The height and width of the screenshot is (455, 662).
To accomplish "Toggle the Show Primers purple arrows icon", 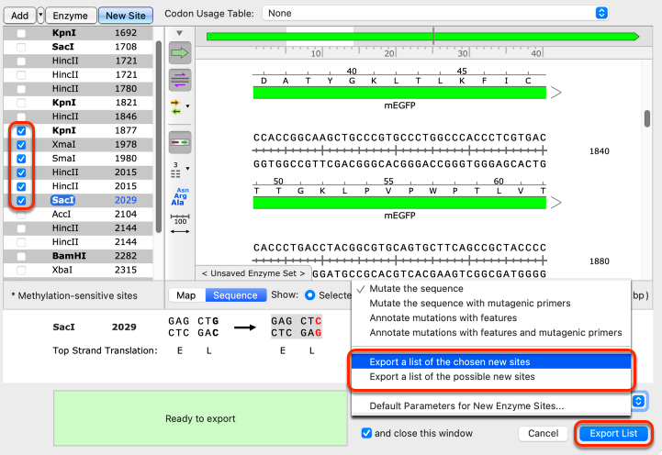I will pos(180,80).
